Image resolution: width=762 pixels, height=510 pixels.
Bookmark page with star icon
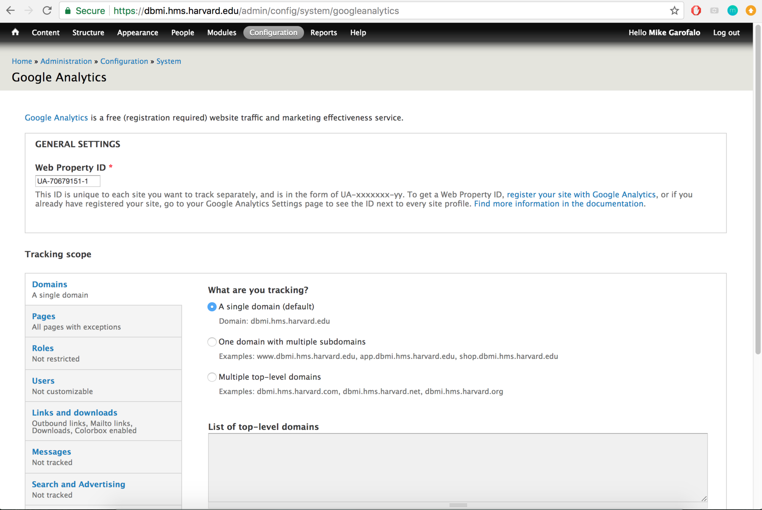point(674,11)
